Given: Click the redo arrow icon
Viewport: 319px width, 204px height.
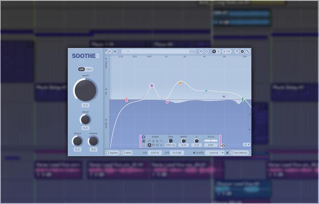Looking at the screenshot, I should coord(207,52).
